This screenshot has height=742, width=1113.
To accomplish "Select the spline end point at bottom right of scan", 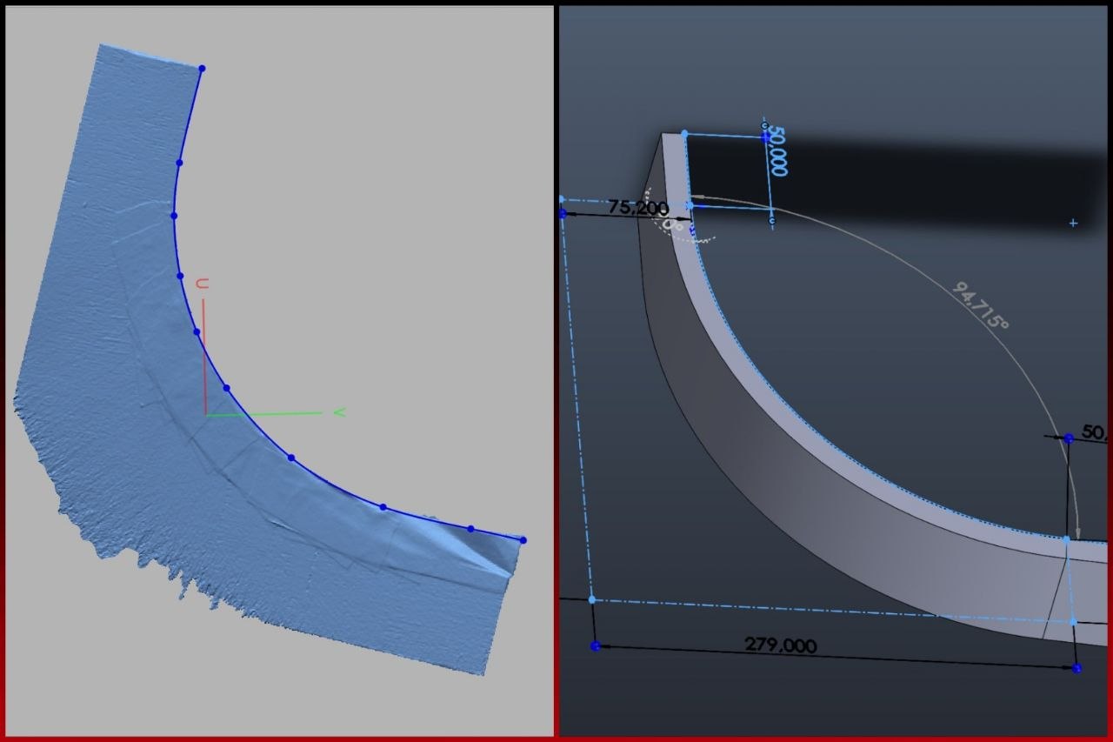I will (x=523, y=540).
